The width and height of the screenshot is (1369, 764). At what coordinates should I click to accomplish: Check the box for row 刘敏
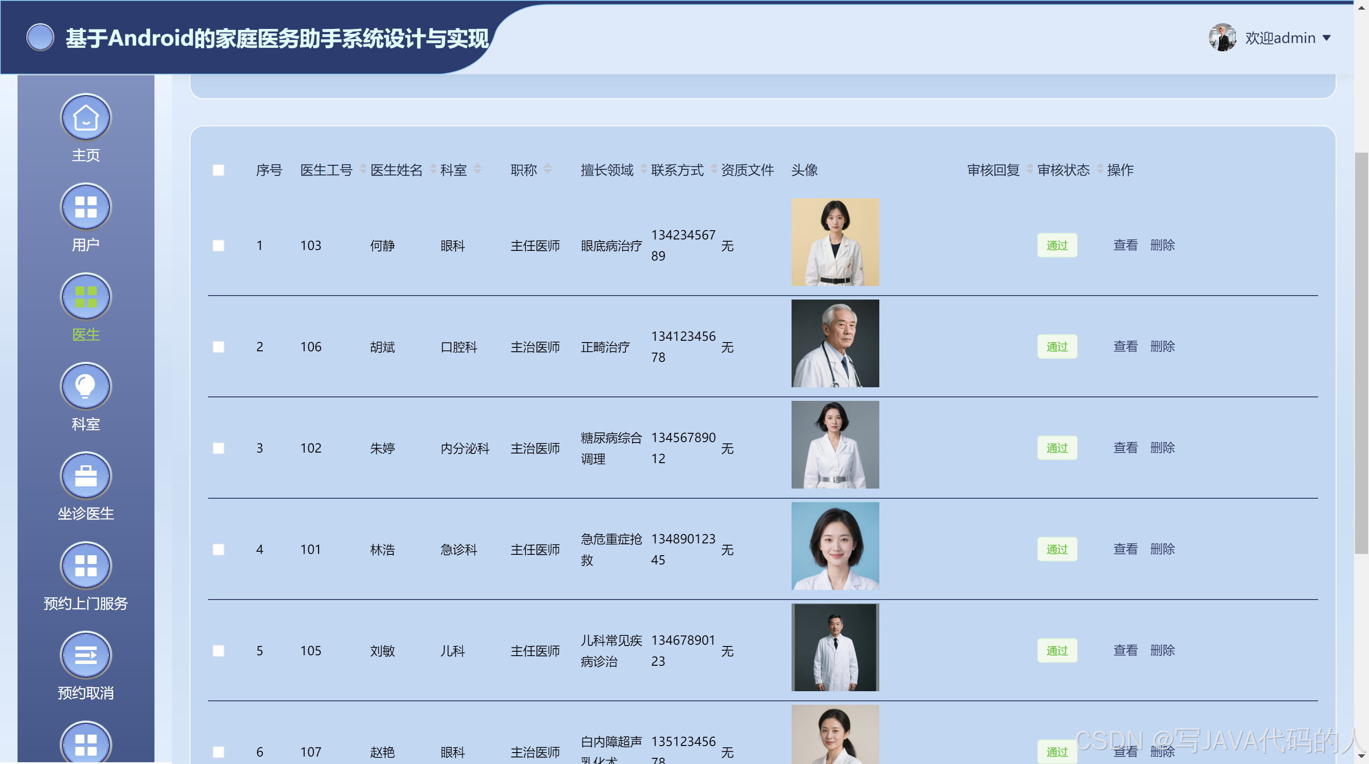219,651
